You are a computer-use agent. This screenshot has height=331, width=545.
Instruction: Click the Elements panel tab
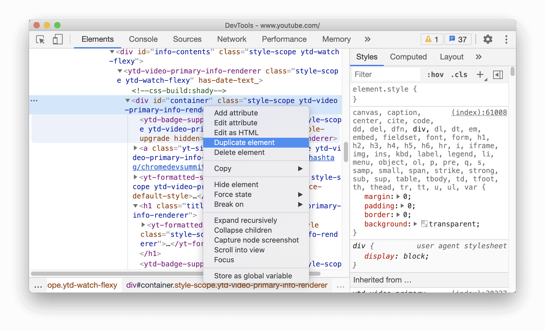coord(98,39)
